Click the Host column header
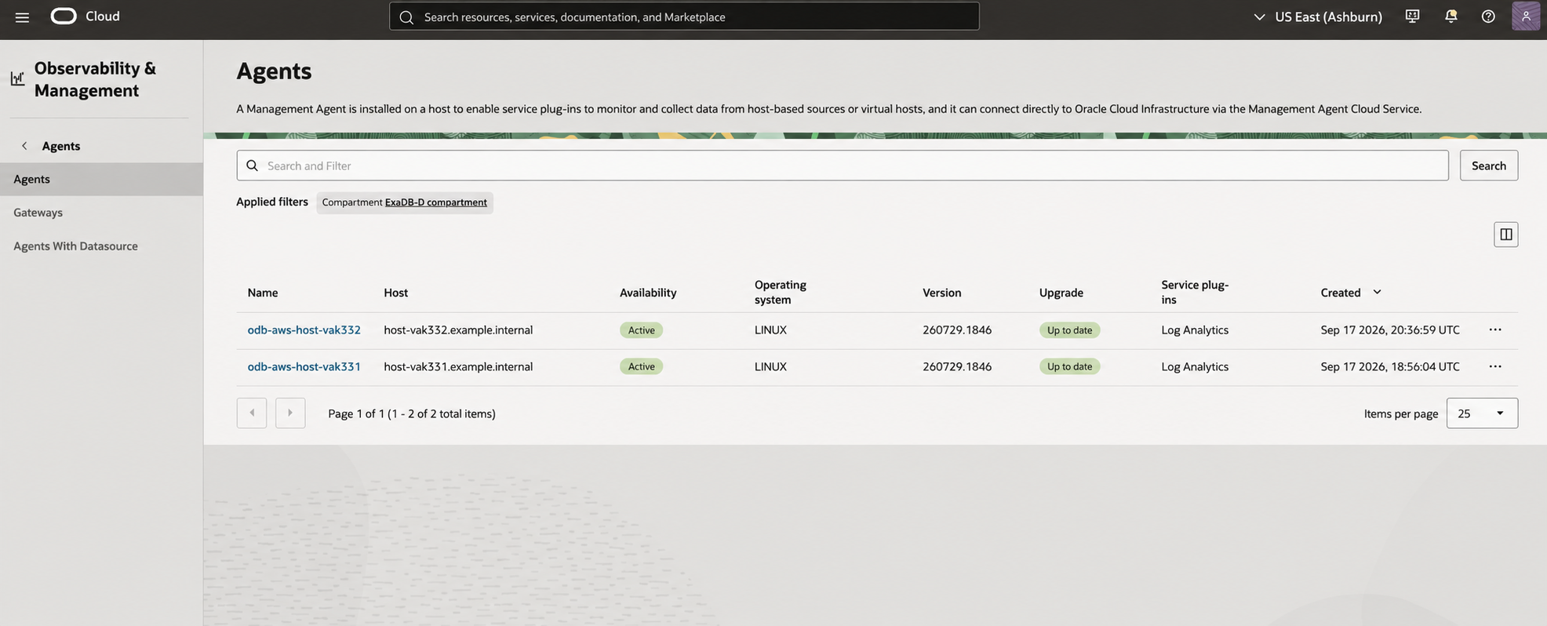Viewport: 1547px width, 626px height. (396, 293)
